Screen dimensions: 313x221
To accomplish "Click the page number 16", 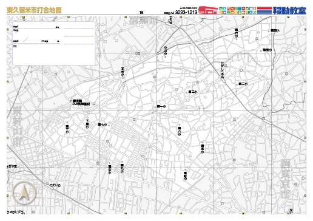I will click(x=141, y=13).
